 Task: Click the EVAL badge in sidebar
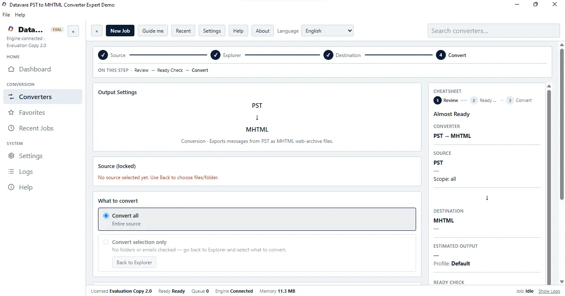click(57, 30)
